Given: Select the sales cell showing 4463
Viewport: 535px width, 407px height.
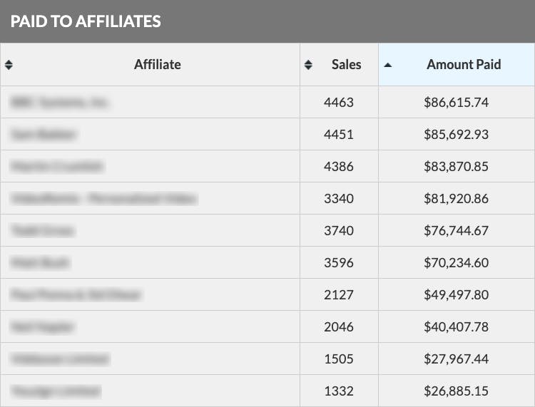Looking at the screenshot, I should tap(339, 103).
